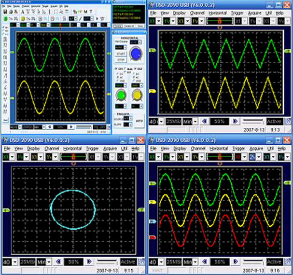This screenshot has width=293, height=275.
Task: Click the rewind double-arrow in the triangle-wave window
Action: click(x=205, y=122)
